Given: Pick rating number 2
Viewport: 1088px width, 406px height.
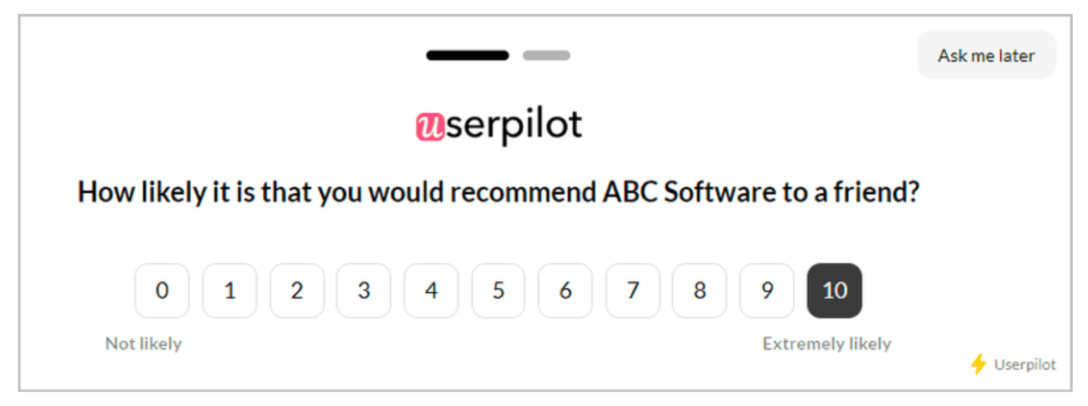Looking at the screenshot, I should 297,291.
